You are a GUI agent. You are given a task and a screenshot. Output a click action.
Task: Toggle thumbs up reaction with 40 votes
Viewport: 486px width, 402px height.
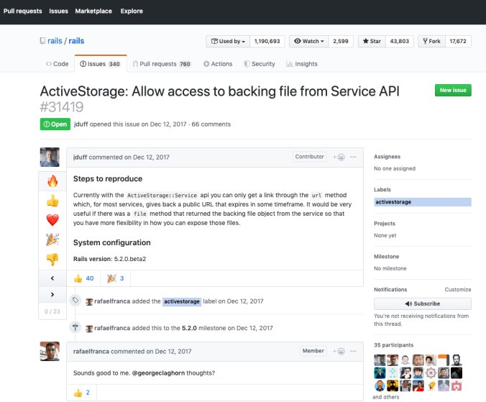[84, 278]
